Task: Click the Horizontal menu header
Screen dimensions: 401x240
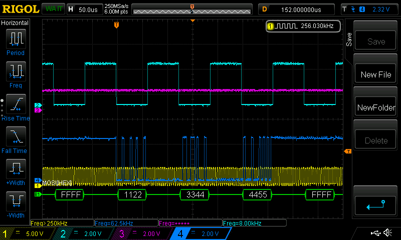Action: coord(15,23)
